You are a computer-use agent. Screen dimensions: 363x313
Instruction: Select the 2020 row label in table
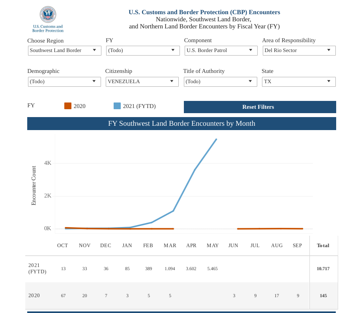(34, 295)
